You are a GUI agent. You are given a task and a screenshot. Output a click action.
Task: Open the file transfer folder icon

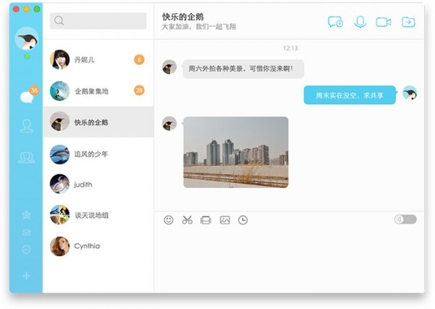click(x=408, y=22)
